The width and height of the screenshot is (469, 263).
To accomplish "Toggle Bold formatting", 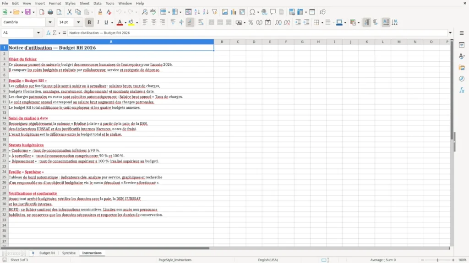I will point(89,22).
